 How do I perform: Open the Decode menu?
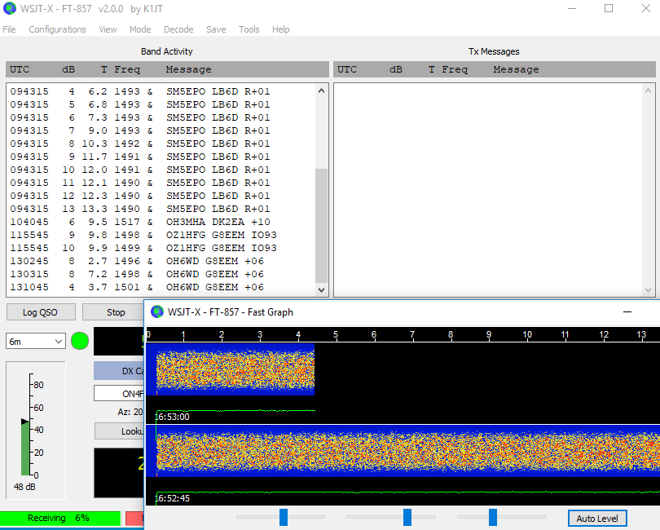coord(178,29)
